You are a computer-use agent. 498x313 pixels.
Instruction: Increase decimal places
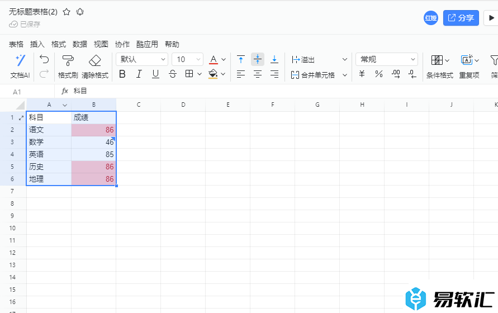[396, 74]
